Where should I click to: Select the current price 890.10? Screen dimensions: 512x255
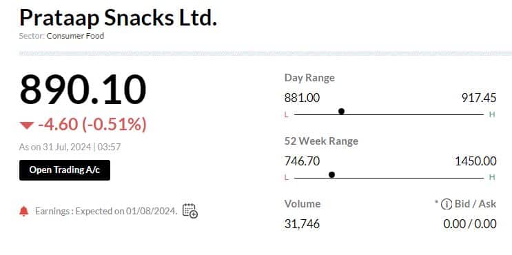pos(83,90)
